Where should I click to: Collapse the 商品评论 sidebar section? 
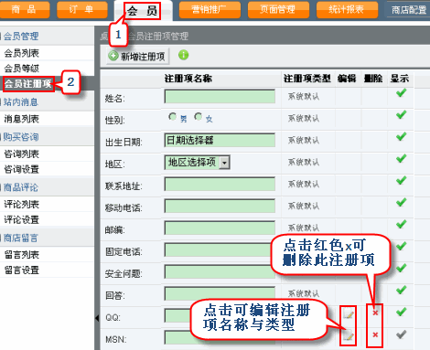(21, 187)
